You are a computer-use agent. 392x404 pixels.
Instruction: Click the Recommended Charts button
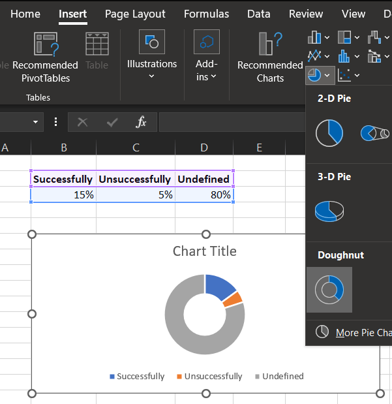pyautogui.click(x=269, y=57)
